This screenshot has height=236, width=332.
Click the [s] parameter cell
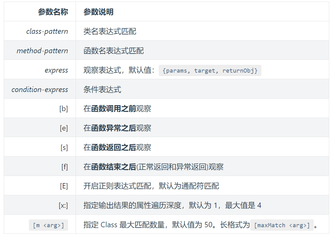click(64, 147)
